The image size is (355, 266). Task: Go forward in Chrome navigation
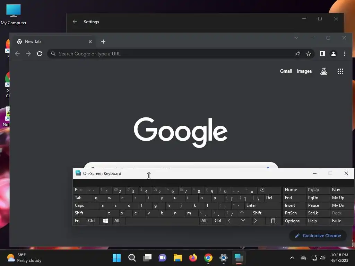pos(28,54)
